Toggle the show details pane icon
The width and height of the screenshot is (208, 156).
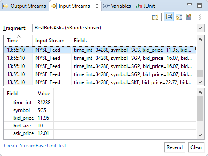coord(169,17)
